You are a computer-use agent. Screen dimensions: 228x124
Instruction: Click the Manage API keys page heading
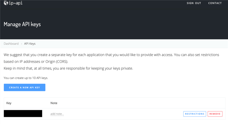click(x=22, y=24)
